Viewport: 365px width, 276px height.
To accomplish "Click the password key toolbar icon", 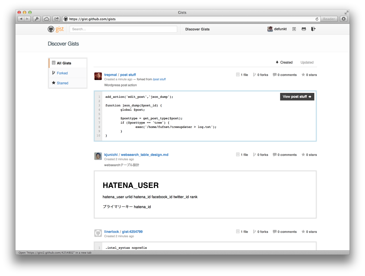I will coord(37,19).
